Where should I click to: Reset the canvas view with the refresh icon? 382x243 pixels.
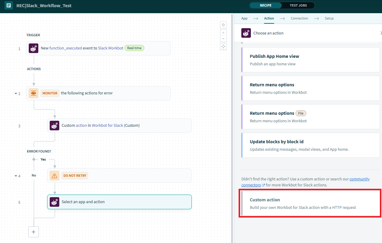pos(223,25)
